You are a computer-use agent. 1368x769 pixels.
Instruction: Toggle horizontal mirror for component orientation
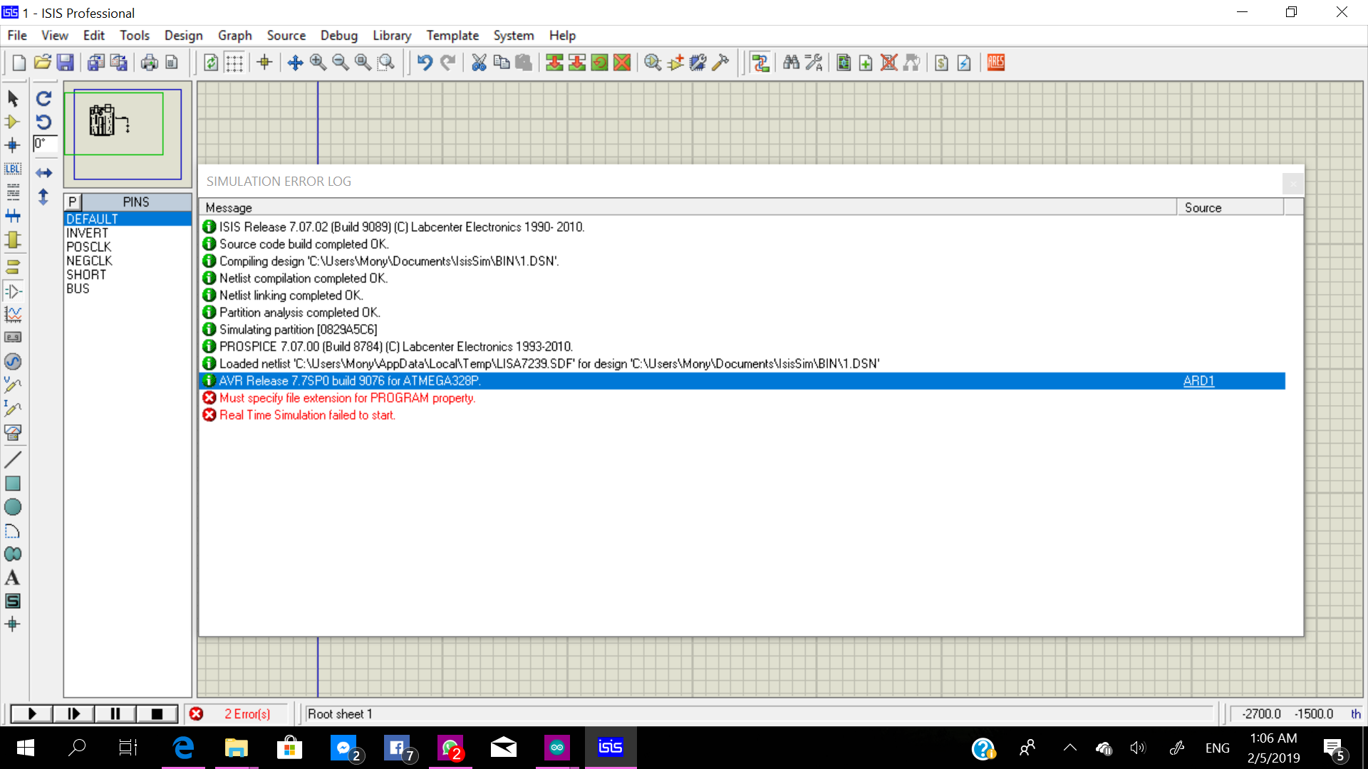point(44,172)
